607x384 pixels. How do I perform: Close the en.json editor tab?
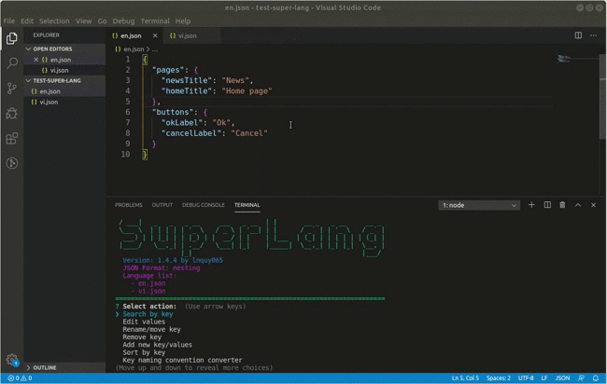point(155,35)
